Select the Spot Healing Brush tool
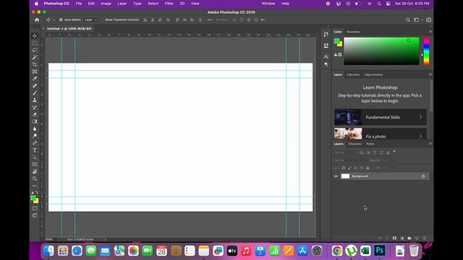The height and width of the screenshot is (260, 463). coord(35,86)
